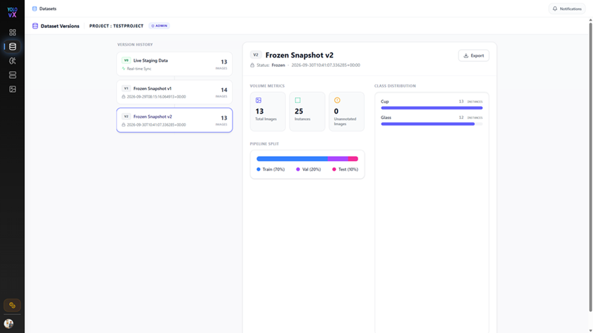593x333 pixels.
Task: Click the PROJECT : TESTPROJECT label
Action: click(x=116, y=26)
